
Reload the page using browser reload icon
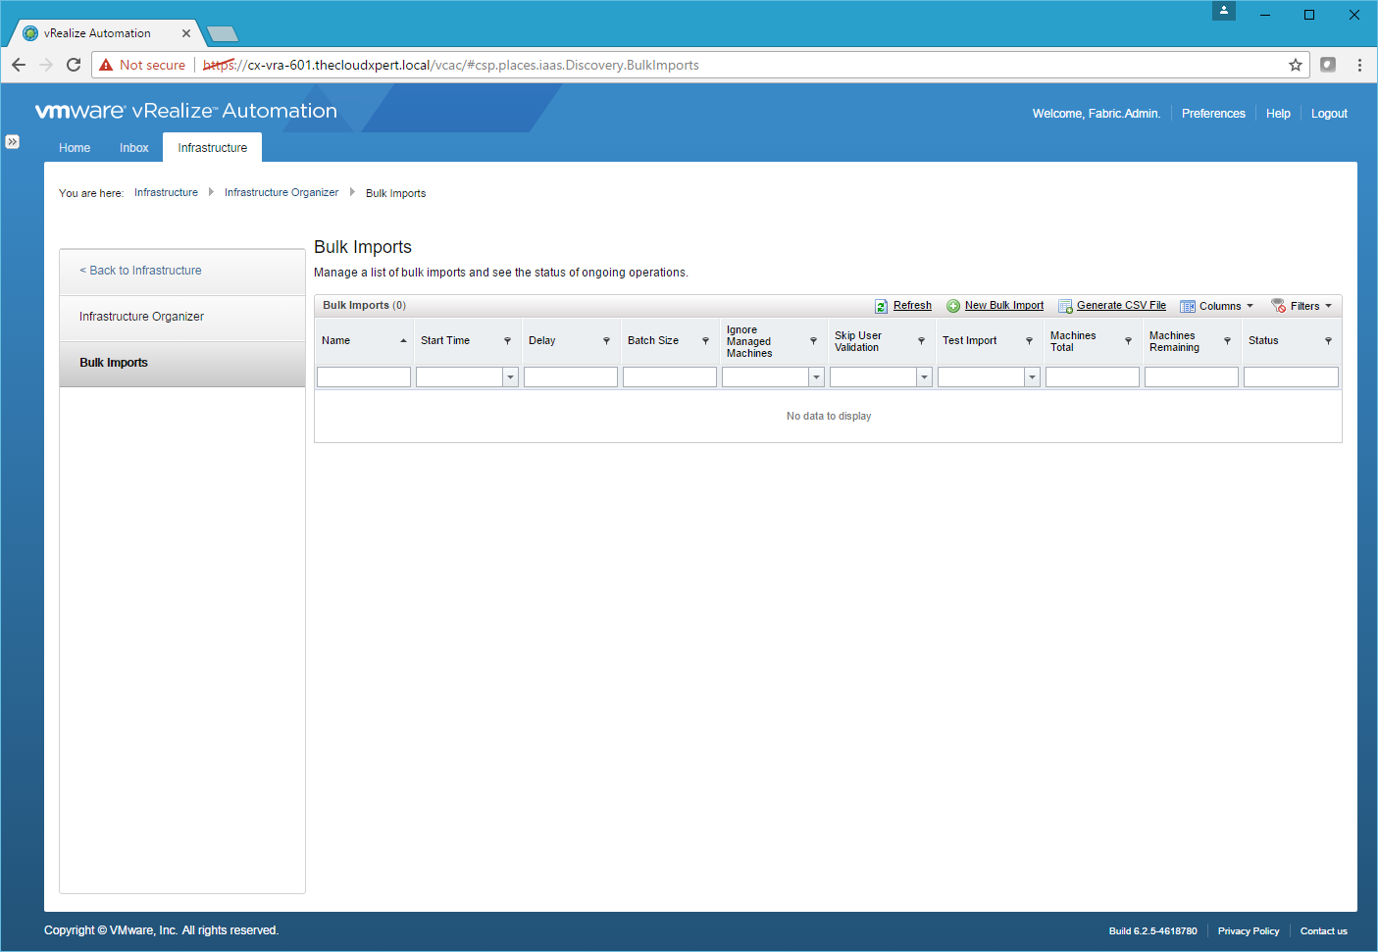pos(74,65)
